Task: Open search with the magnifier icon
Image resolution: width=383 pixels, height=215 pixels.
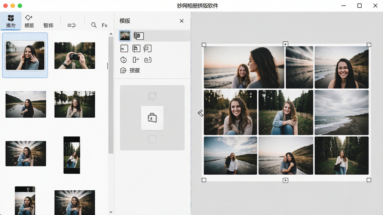Action: click(x=94, y=25)
